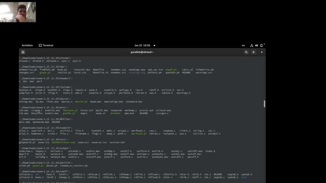
Task: Select Makefile.in in the doc folder
Action: coord(101,73)
